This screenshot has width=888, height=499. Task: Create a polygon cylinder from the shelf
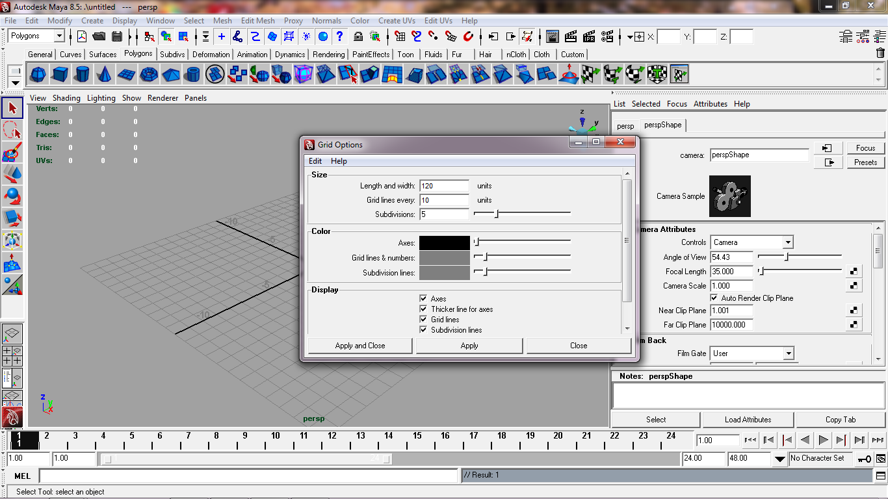(82, 75)
